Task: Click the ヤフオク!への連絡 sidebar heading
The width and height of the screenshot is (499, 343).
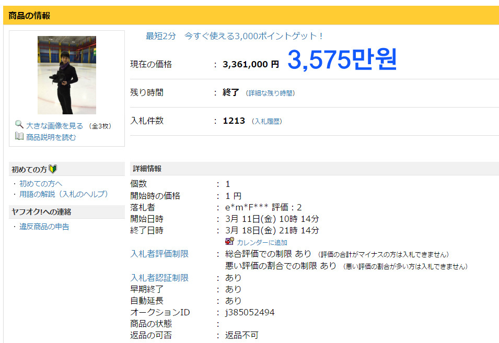Action: point(67,212)
